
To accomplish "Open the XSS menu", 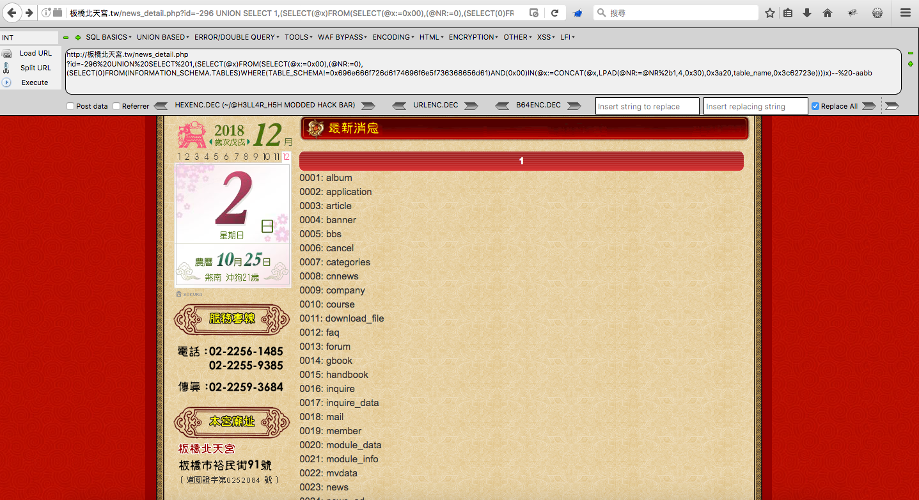I will (x=546, y=37).
